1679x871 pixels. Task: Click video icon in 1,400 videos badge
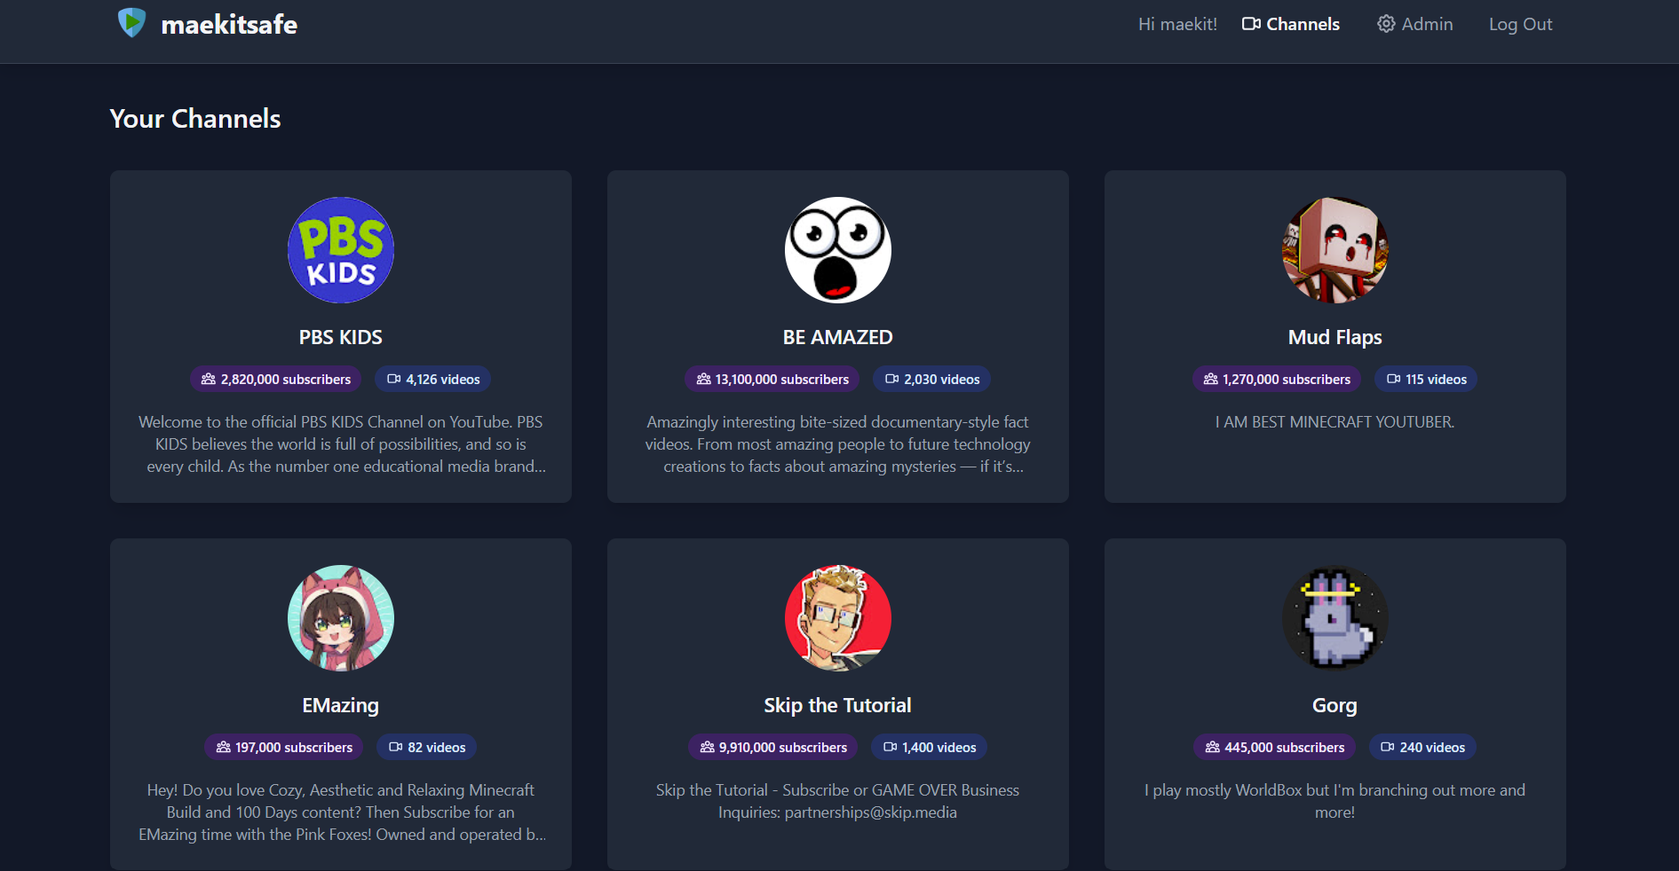pyautogui.click(x=891, y=747)
